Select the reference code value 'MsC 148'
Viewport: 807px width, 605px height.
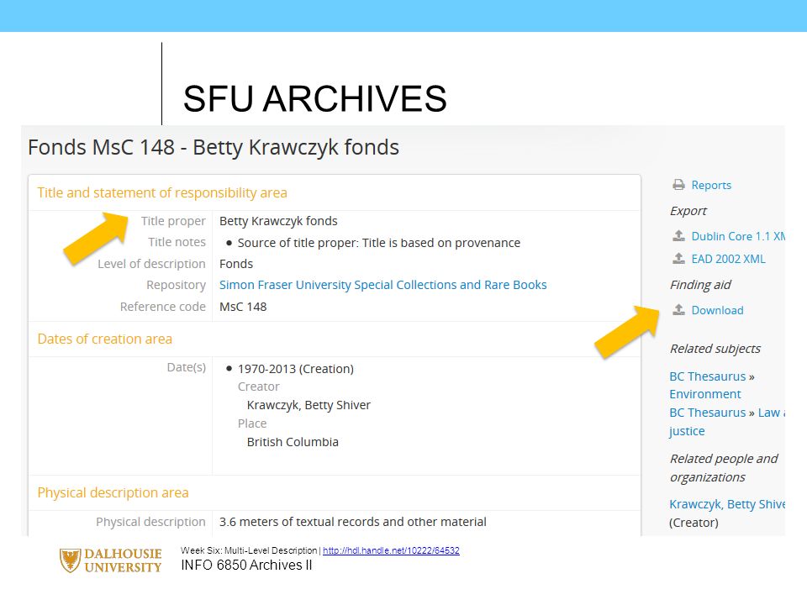(x=243, y=308)
